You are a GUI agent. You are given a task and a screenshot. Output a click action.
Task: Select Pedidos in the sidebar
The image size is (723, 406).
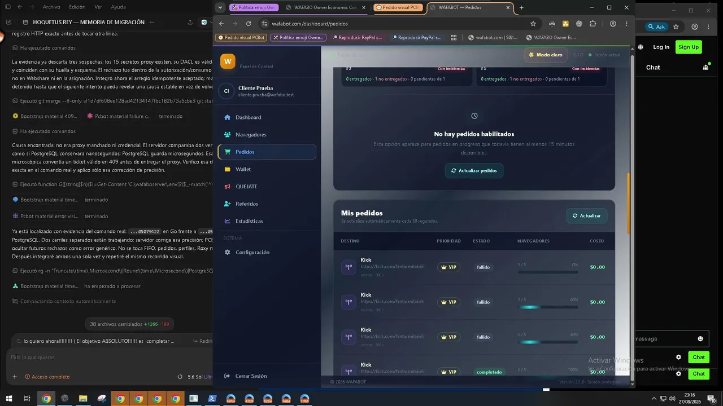(267, 152)
